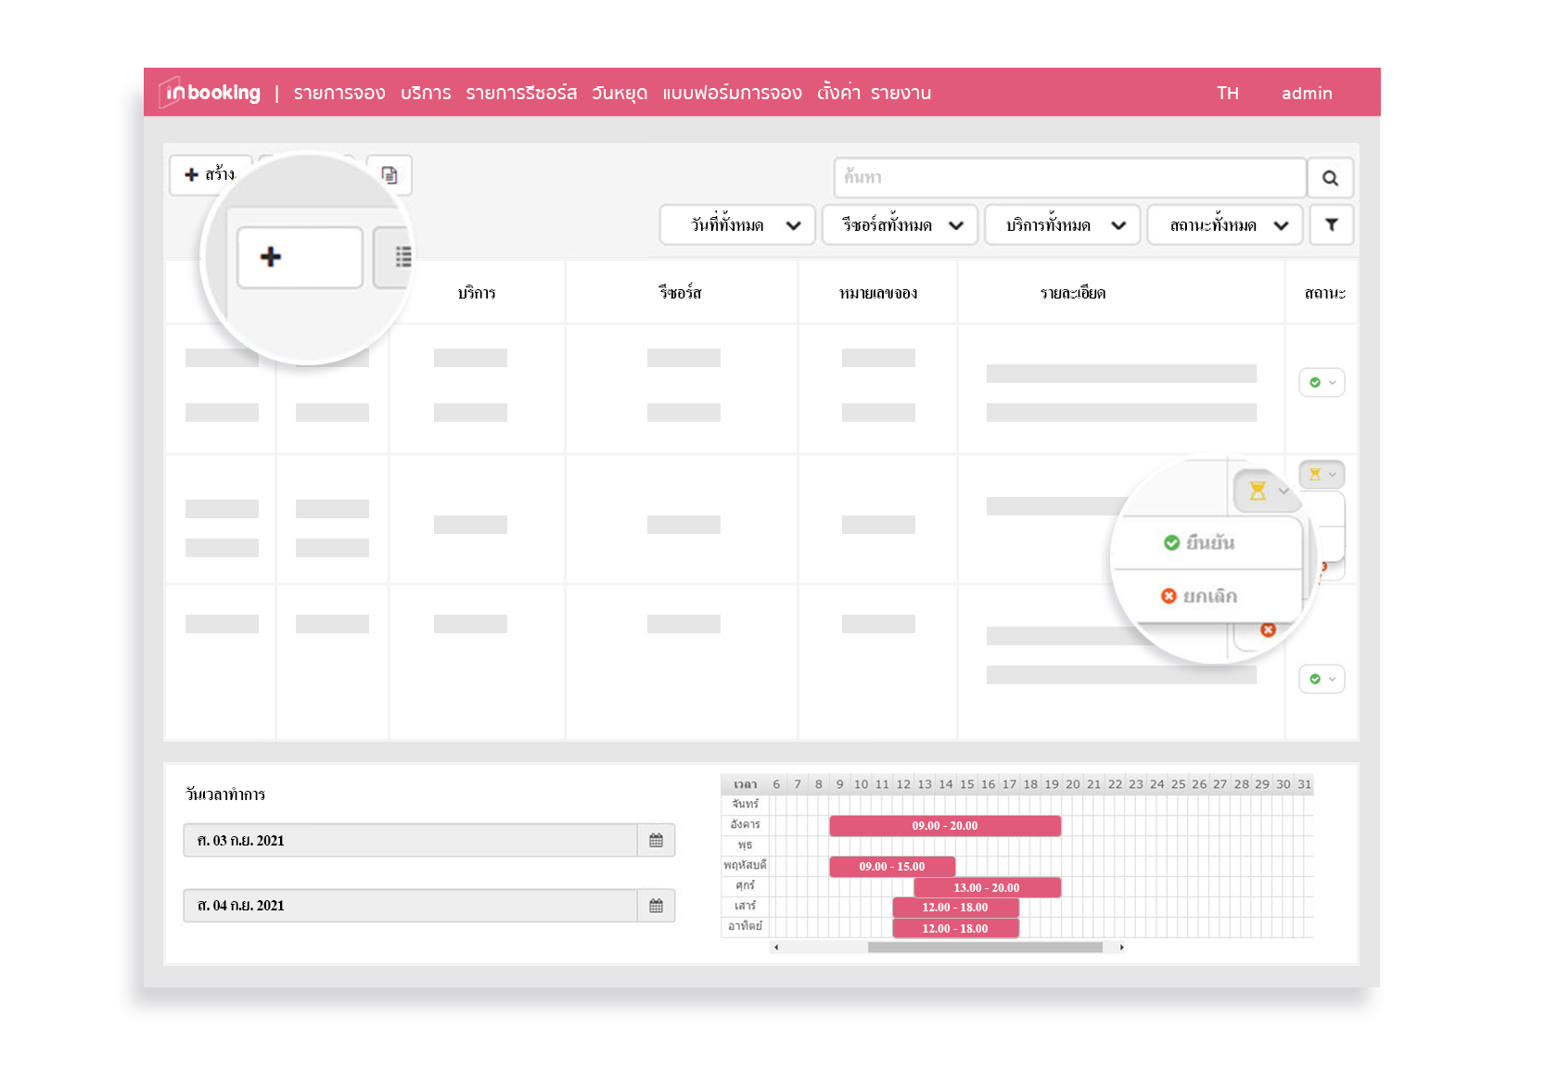Click the พฤหัสบดี row label
Viewport: 1558px width, 1068px height.
tap(745, 865)
